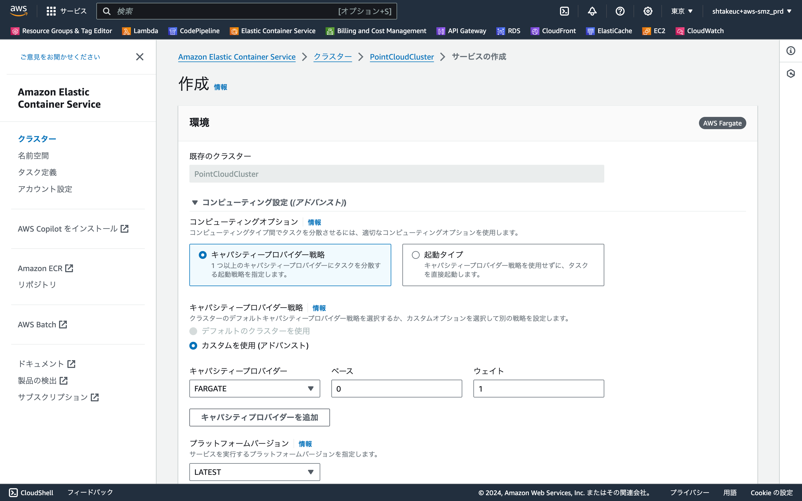The height and width of the screenshot is (501, 802).
Task: Click Cookie の設定 in the footer
Action: click(x=772, y=492)
